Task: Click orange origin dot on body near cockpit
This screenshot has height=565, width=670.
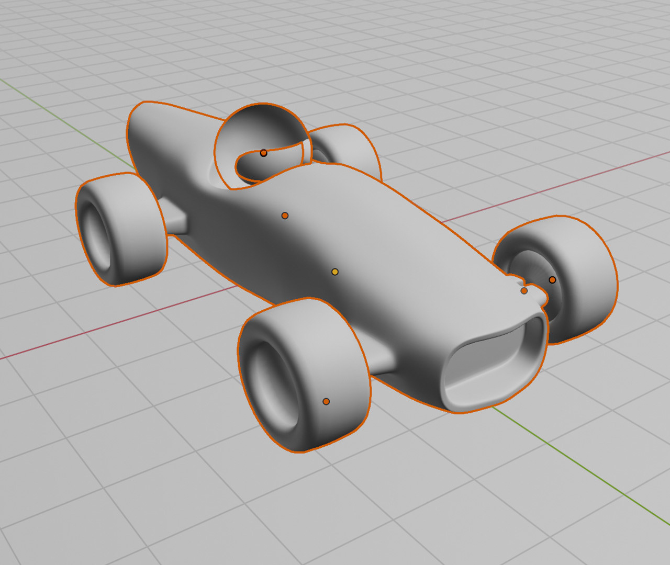Action: [285, 216]
